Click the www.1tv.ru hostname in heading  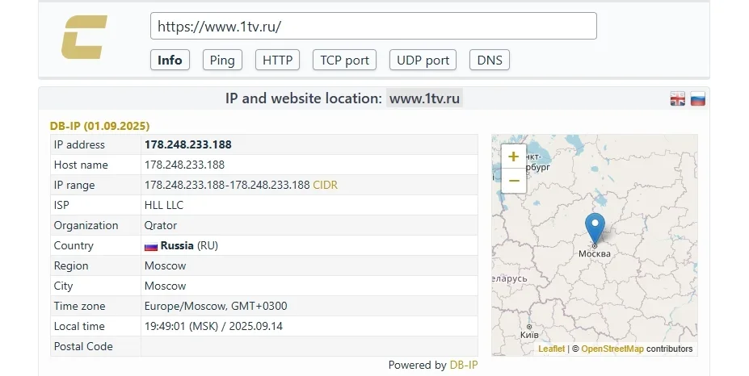(x=424, y=98)
